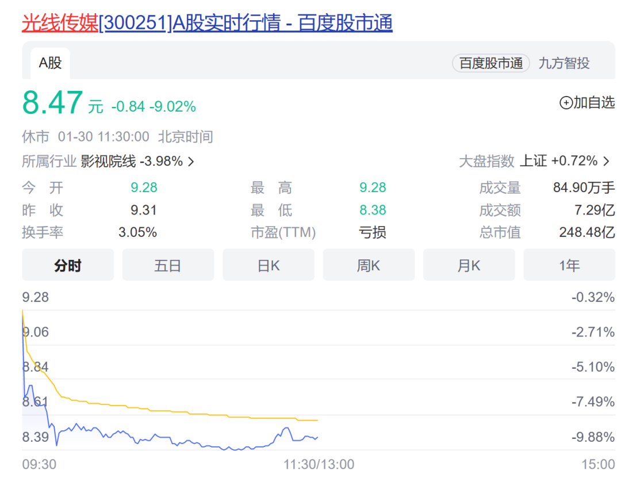Click the change value -0.84 -9.02%
Screen dimensions: 621x478
154,106
